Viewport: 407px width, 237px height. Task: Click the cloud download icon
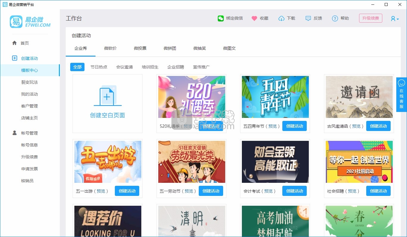pos(281,18)
